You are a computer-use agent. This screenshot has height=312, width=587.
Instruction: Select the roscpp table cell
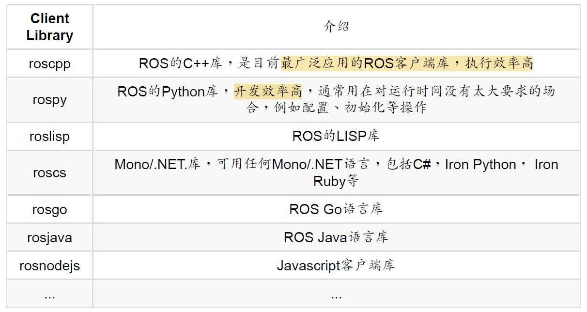coord(49,63)
